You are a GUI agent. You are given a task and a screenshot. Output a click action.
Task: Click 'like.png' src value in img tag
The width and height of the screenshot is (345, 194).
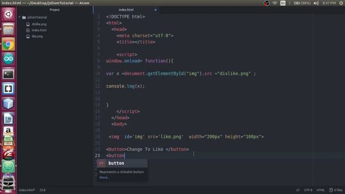click(x=171, y=136)
